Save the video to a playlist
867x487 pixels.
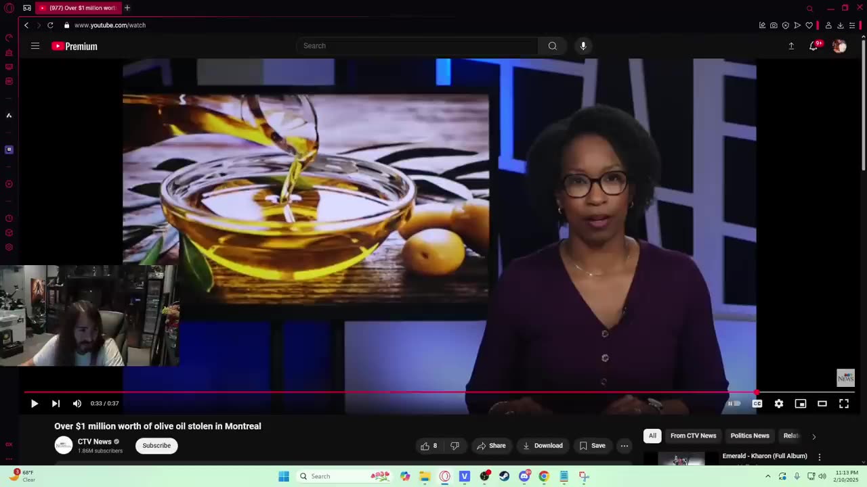(x=593, y=446)
